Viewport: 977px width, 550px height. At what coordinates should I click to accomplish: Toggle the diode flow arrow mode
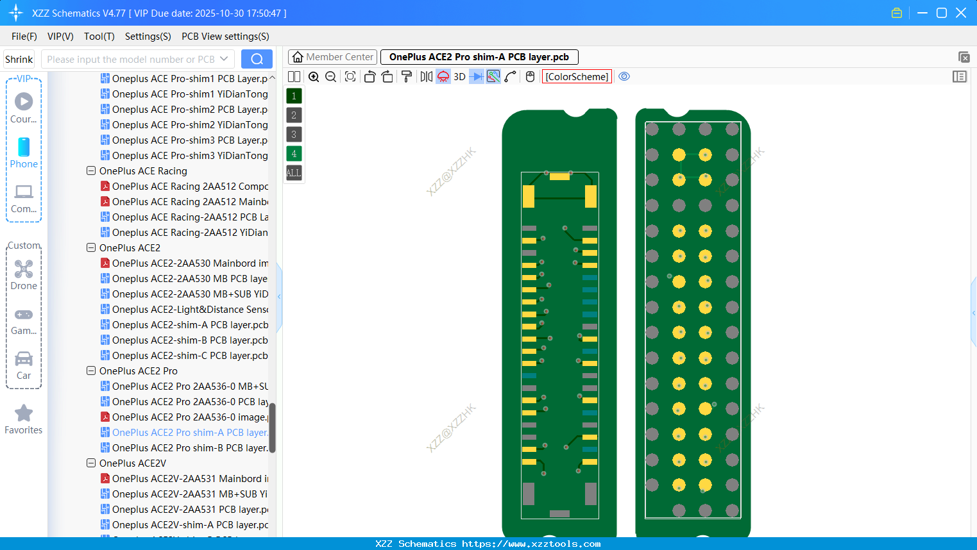tap(477, 76)
